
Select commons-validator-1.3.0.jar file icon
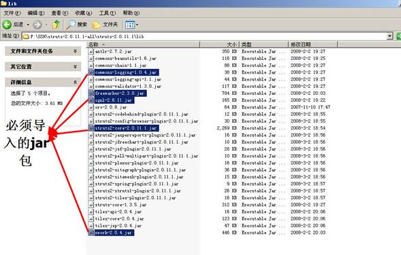coord(91,86)
